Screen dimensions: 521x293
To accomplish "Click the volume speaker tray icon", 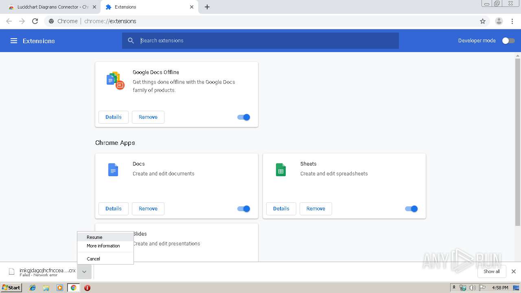I will point(473,288).
